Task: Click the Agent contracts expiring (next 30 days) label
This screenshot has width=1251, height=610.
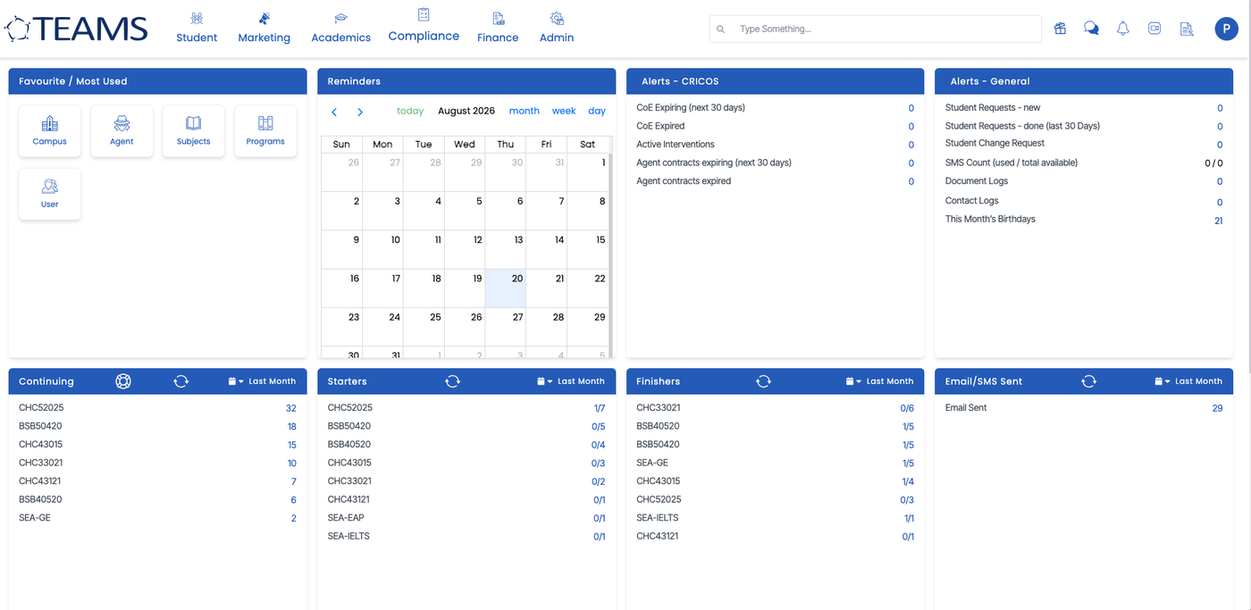Action: 714,163
